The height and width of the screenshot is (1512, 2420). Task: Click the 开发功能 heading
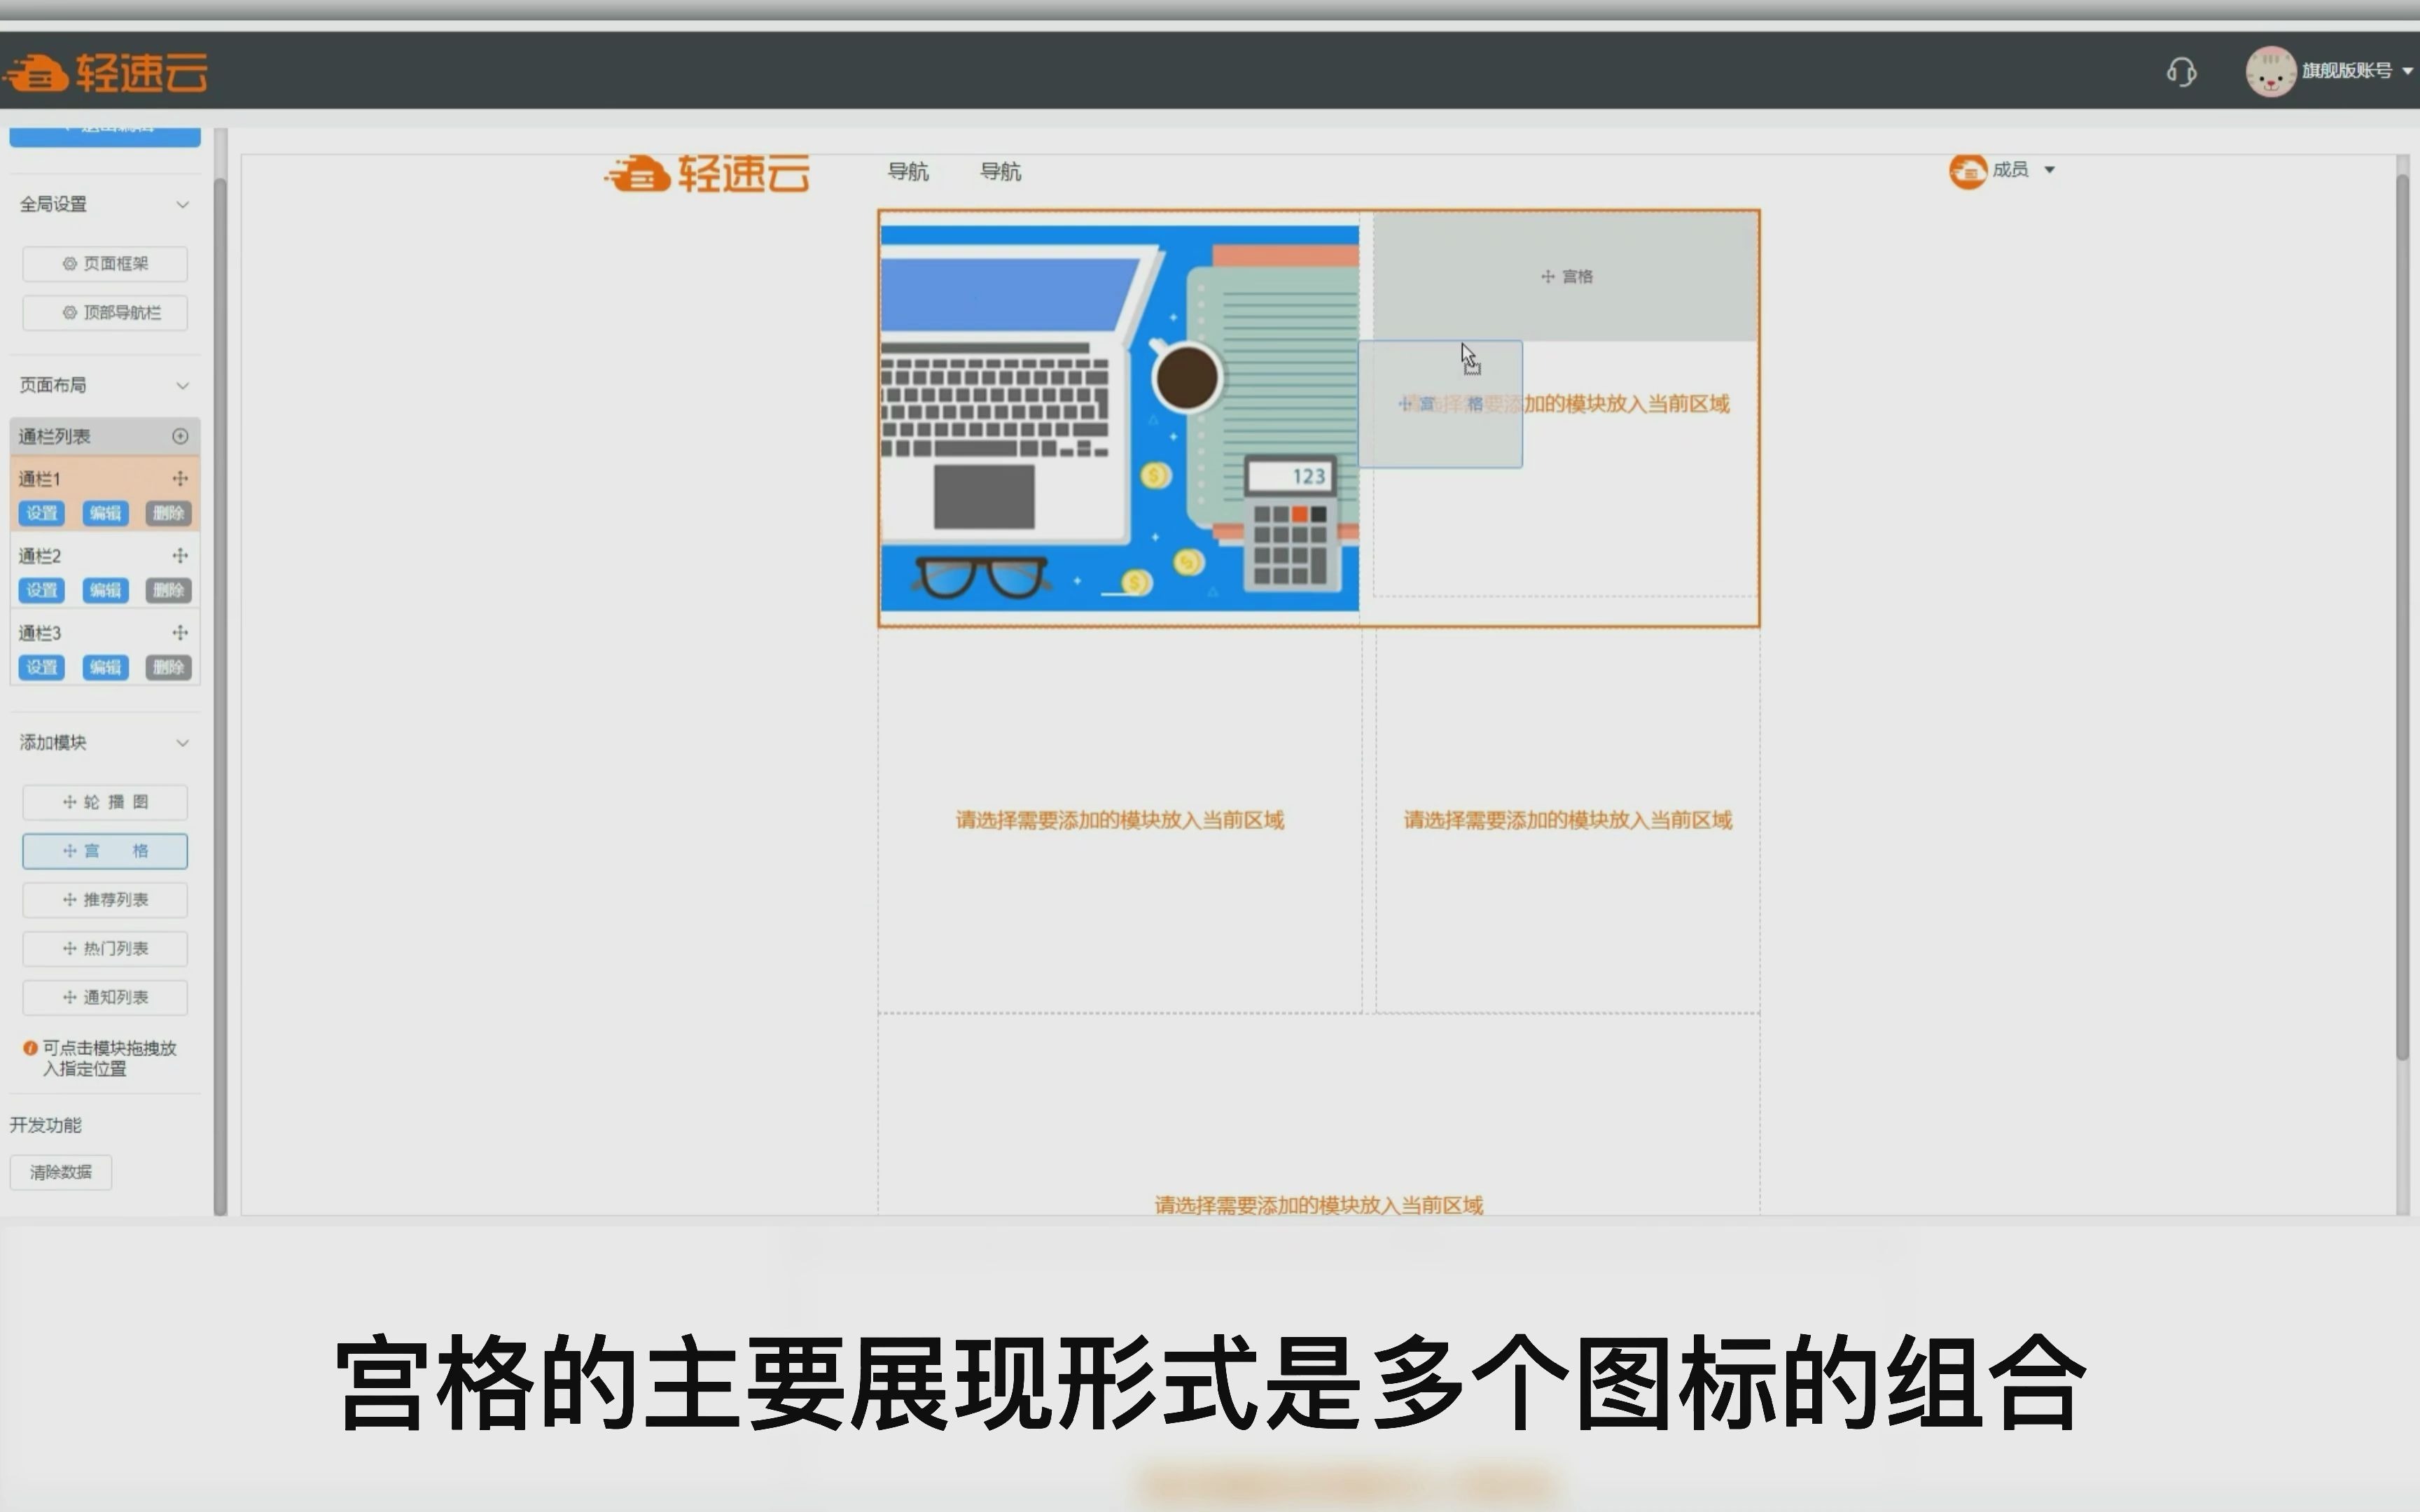click(46, 1125)
